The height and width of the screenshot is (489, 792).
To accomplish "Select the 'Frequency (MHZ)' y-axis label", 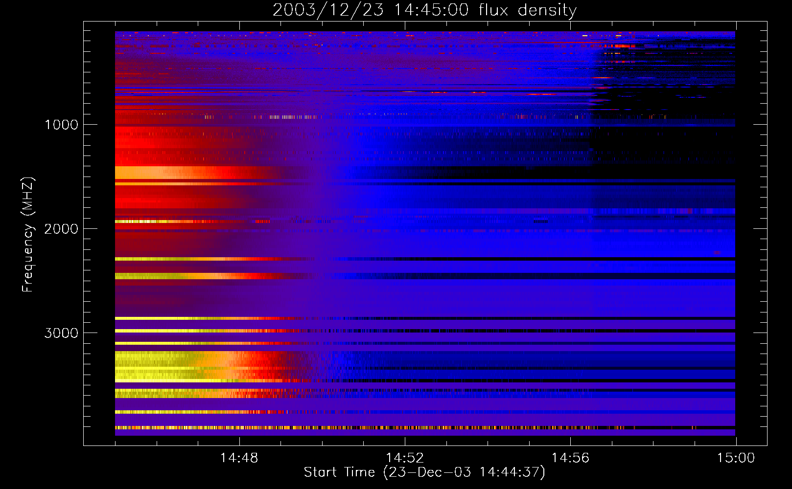I will click(x=28, y=235).
